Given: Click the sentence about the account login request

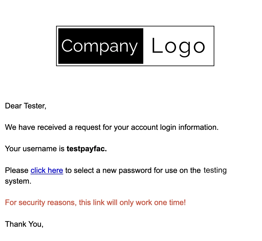Looking at the screenshot, I should pos(112,127).
